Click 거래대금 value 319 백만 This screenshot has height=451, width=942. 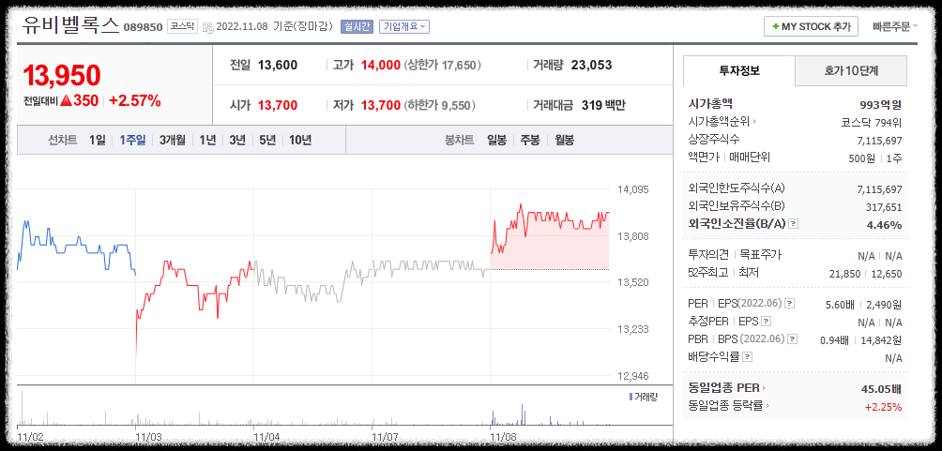604,106
